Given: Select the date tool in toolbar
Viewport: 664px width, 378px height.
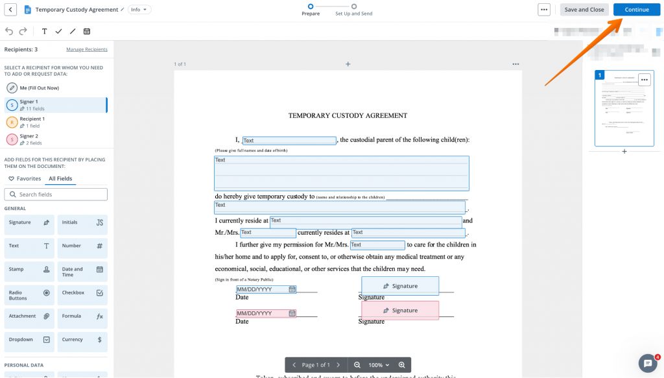Looking at the screenshot, I should (x=87, y=31).
